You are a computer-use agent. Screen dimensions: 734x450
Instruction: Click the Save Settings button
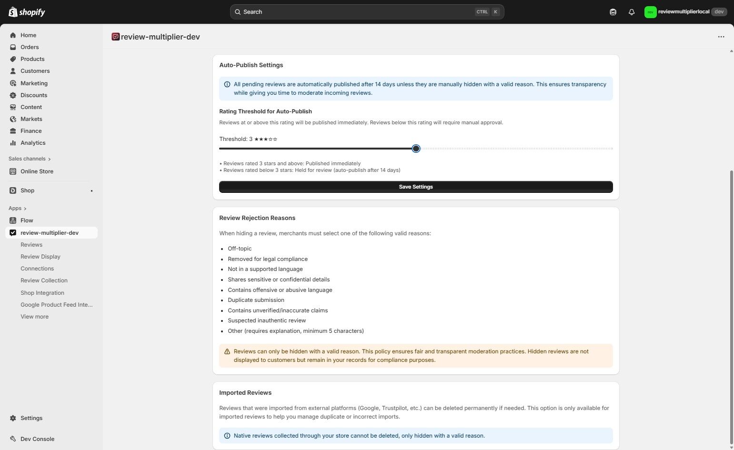click(x=416, y=187)
